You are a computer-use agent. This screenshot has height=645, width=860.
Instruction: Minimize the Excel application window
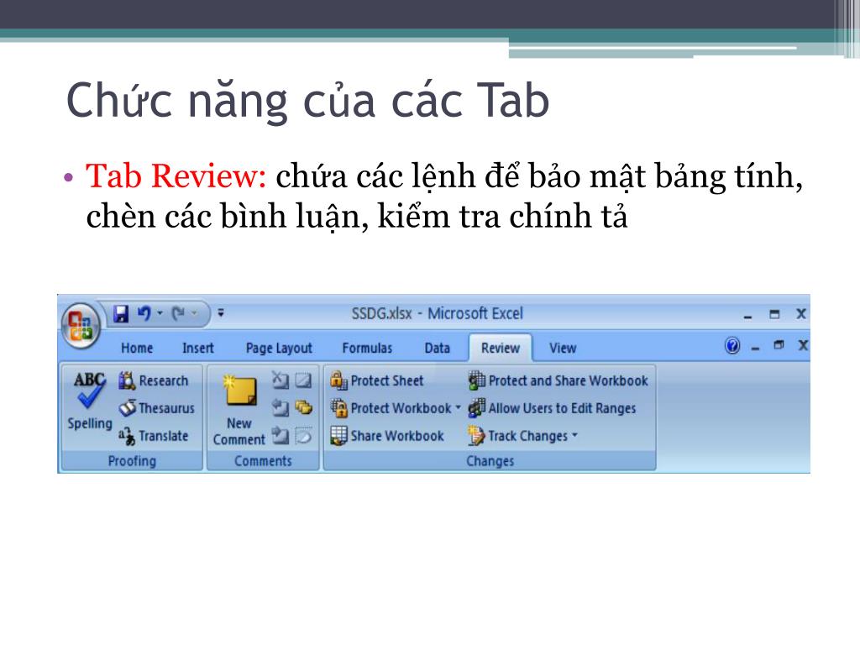[x=747, y=316]
